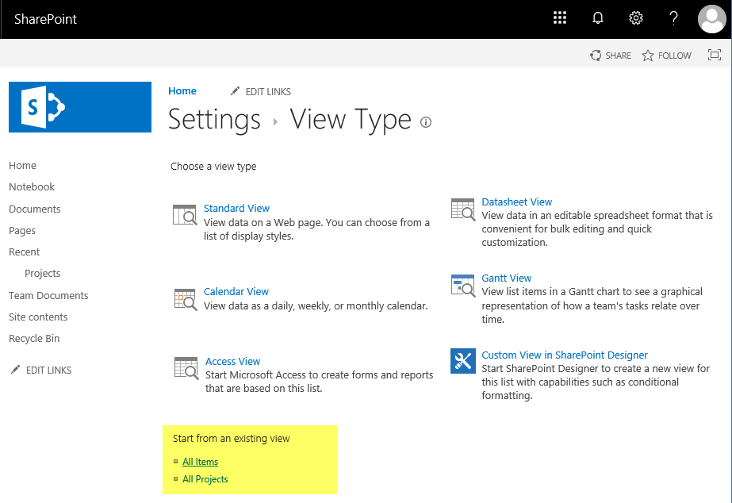
Task: Open Home in the left sidebar
Action: [x=22, y=165]
